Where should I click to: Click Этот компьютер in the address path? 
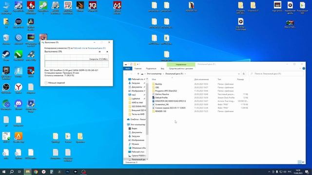[x=154, y=74]
